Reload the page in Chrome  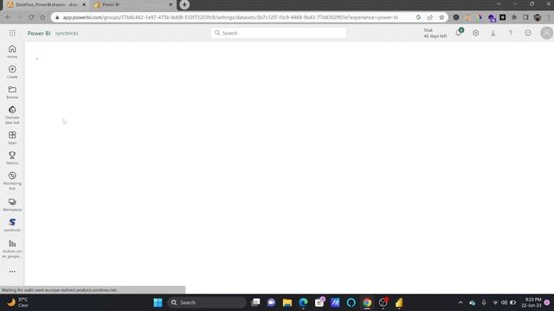click(x=31, y=17)
